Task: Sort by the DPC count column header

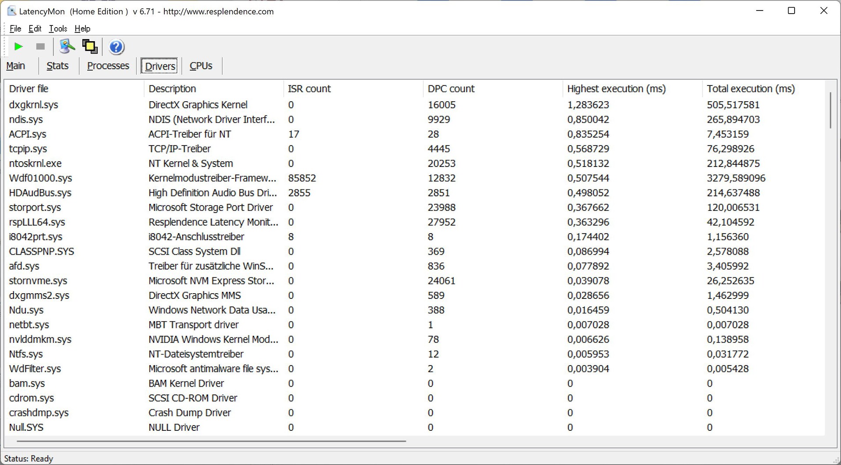Action: point(451,89)
